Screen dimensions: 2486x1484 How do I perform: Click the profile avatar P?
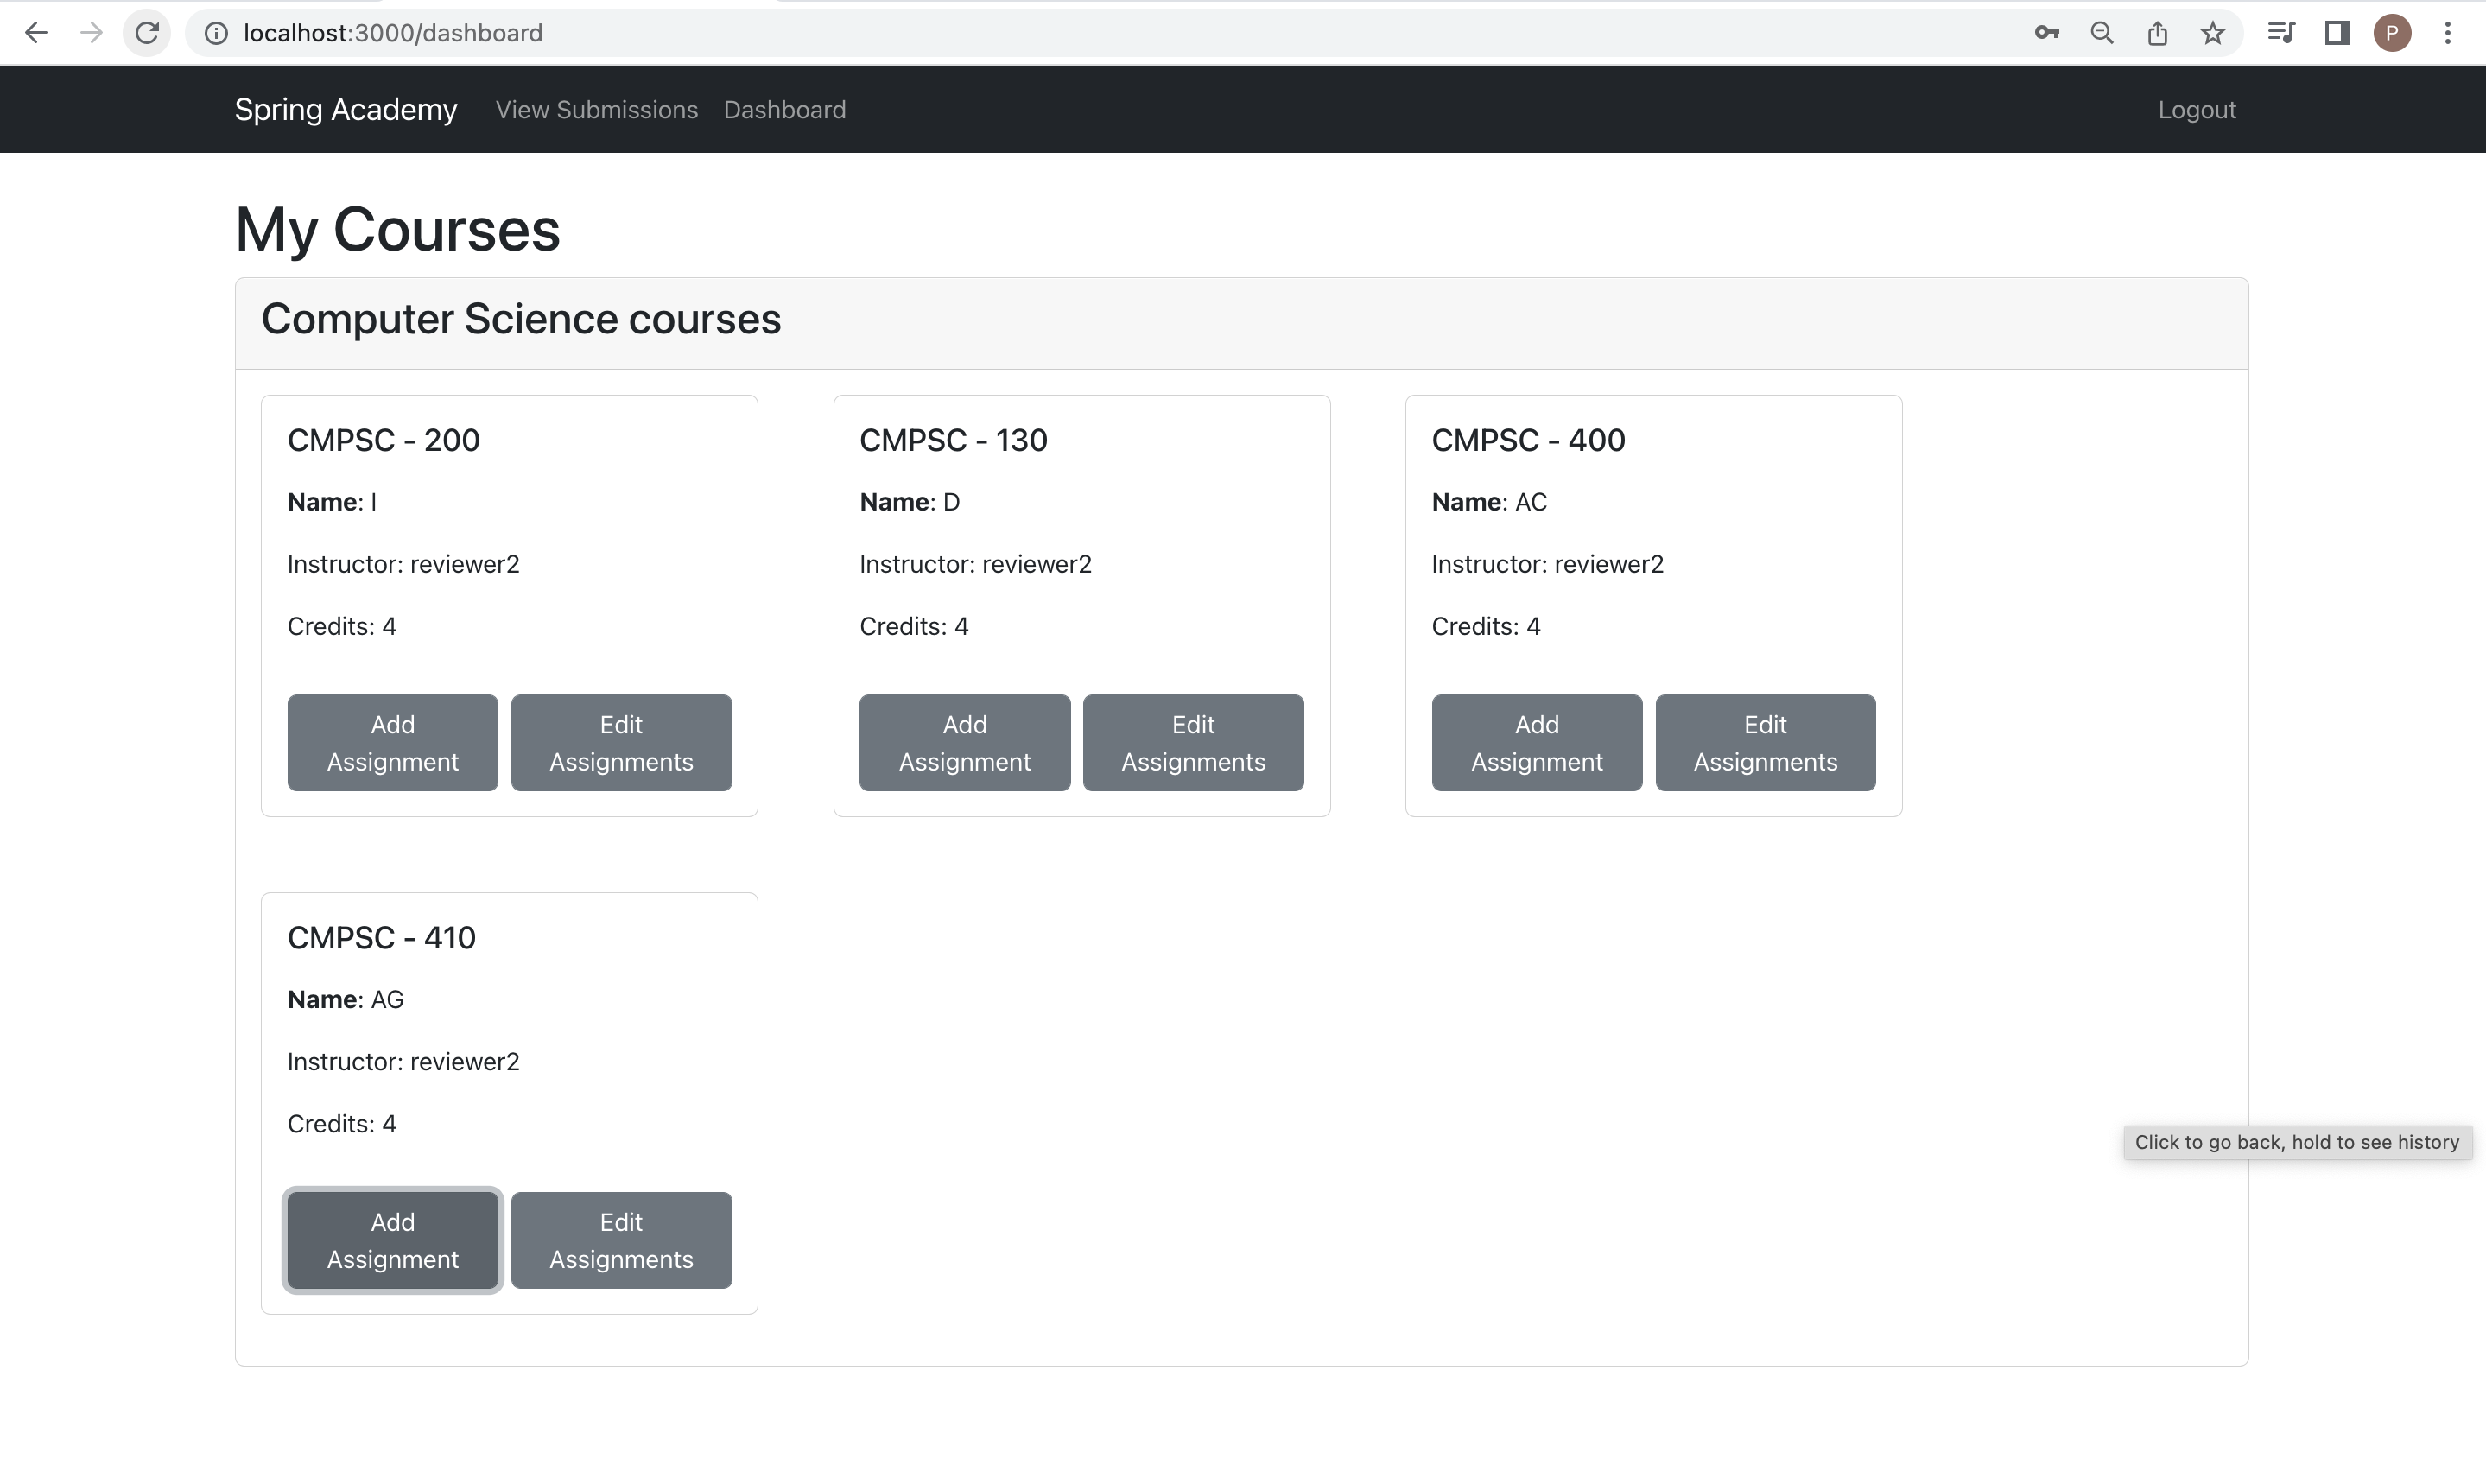point(2392,32)
